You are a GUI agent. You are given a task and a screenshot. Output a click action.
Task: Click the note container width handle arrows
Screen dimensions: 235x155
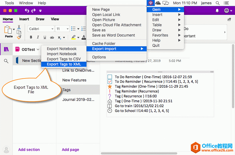tap(212, 72)
